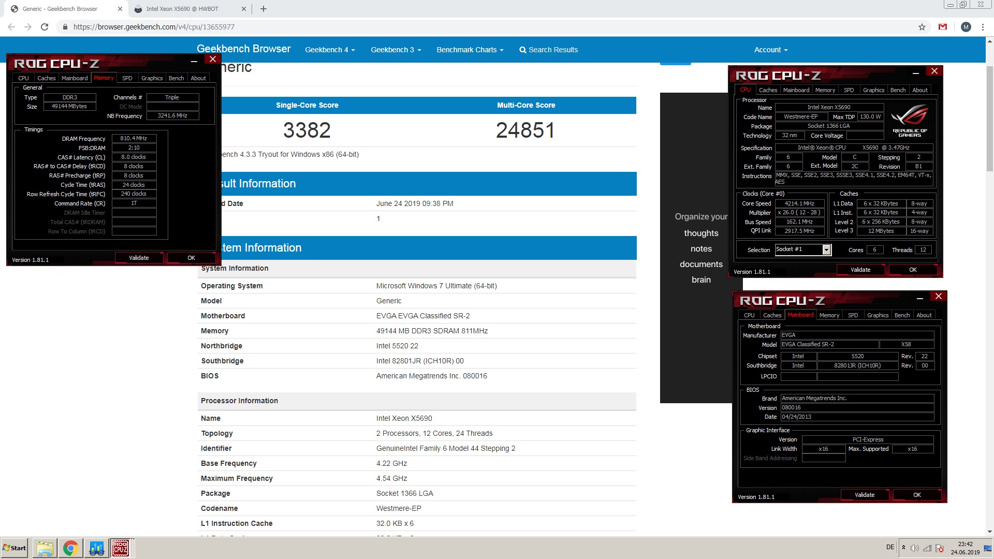Click OK in the CPU tab window
This screenshot has width=994, height=559.
tap(913, 270)
